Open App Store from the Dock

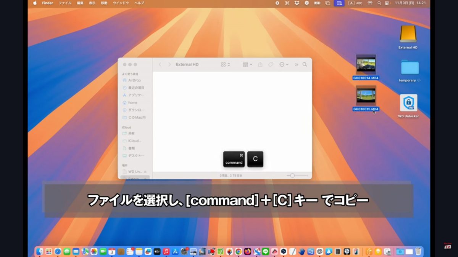[175, 252]
